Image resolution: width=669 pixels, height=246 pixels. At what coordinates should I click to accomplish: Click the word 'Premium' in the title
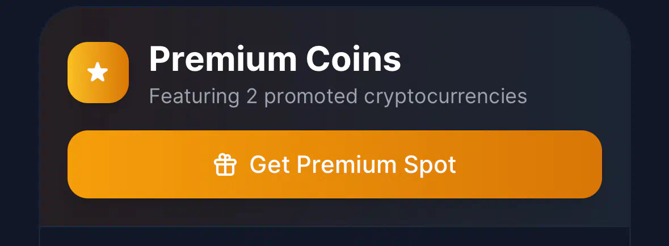(222, 59)
